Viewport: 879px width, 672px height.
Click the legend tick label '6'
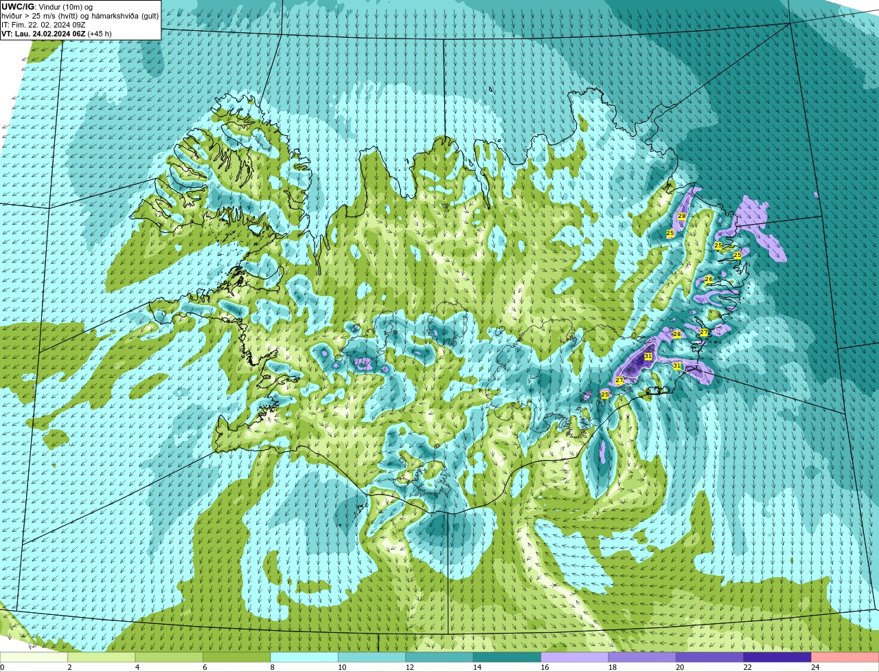coord(205,667)
